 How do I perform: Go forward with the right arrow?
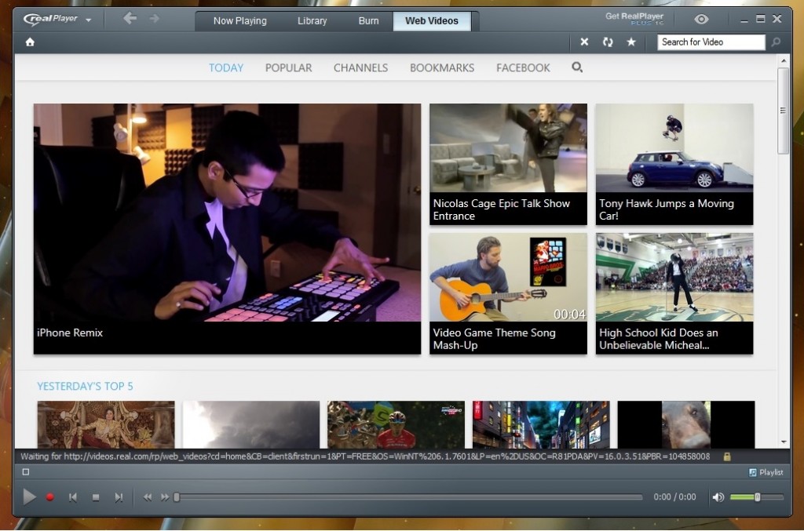click(155, 19)
